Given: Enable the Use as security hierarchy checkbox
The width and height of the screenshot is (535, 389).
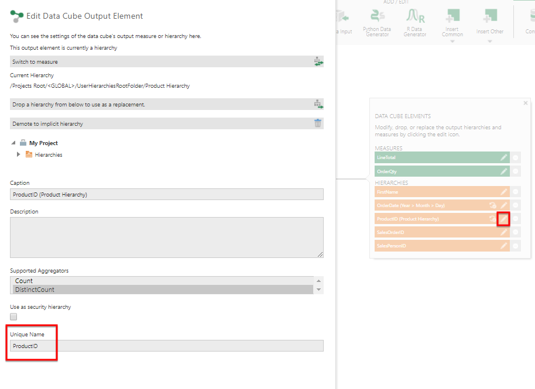Looking at the screenshot, I should (x=13, y=316).
